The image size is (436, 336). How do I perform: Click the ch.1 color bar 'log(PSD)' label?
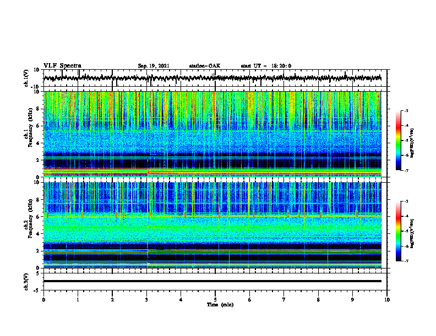(412, 143)
